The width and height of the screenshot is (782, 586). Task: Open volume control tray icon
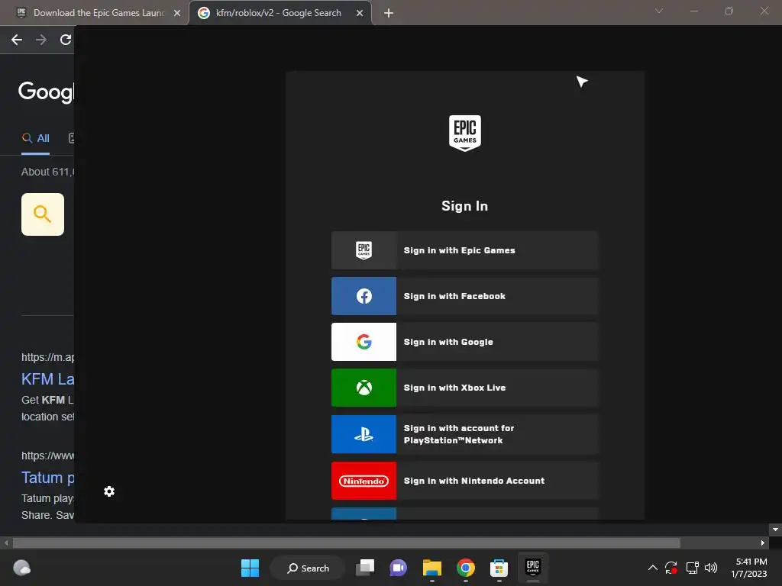point(711,568)
